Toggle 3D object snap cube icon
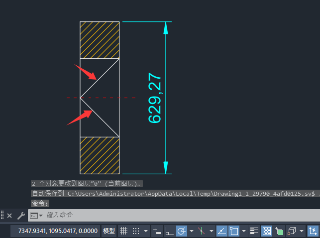This screenshot has width=320, height=238. [x=292, y=231]
